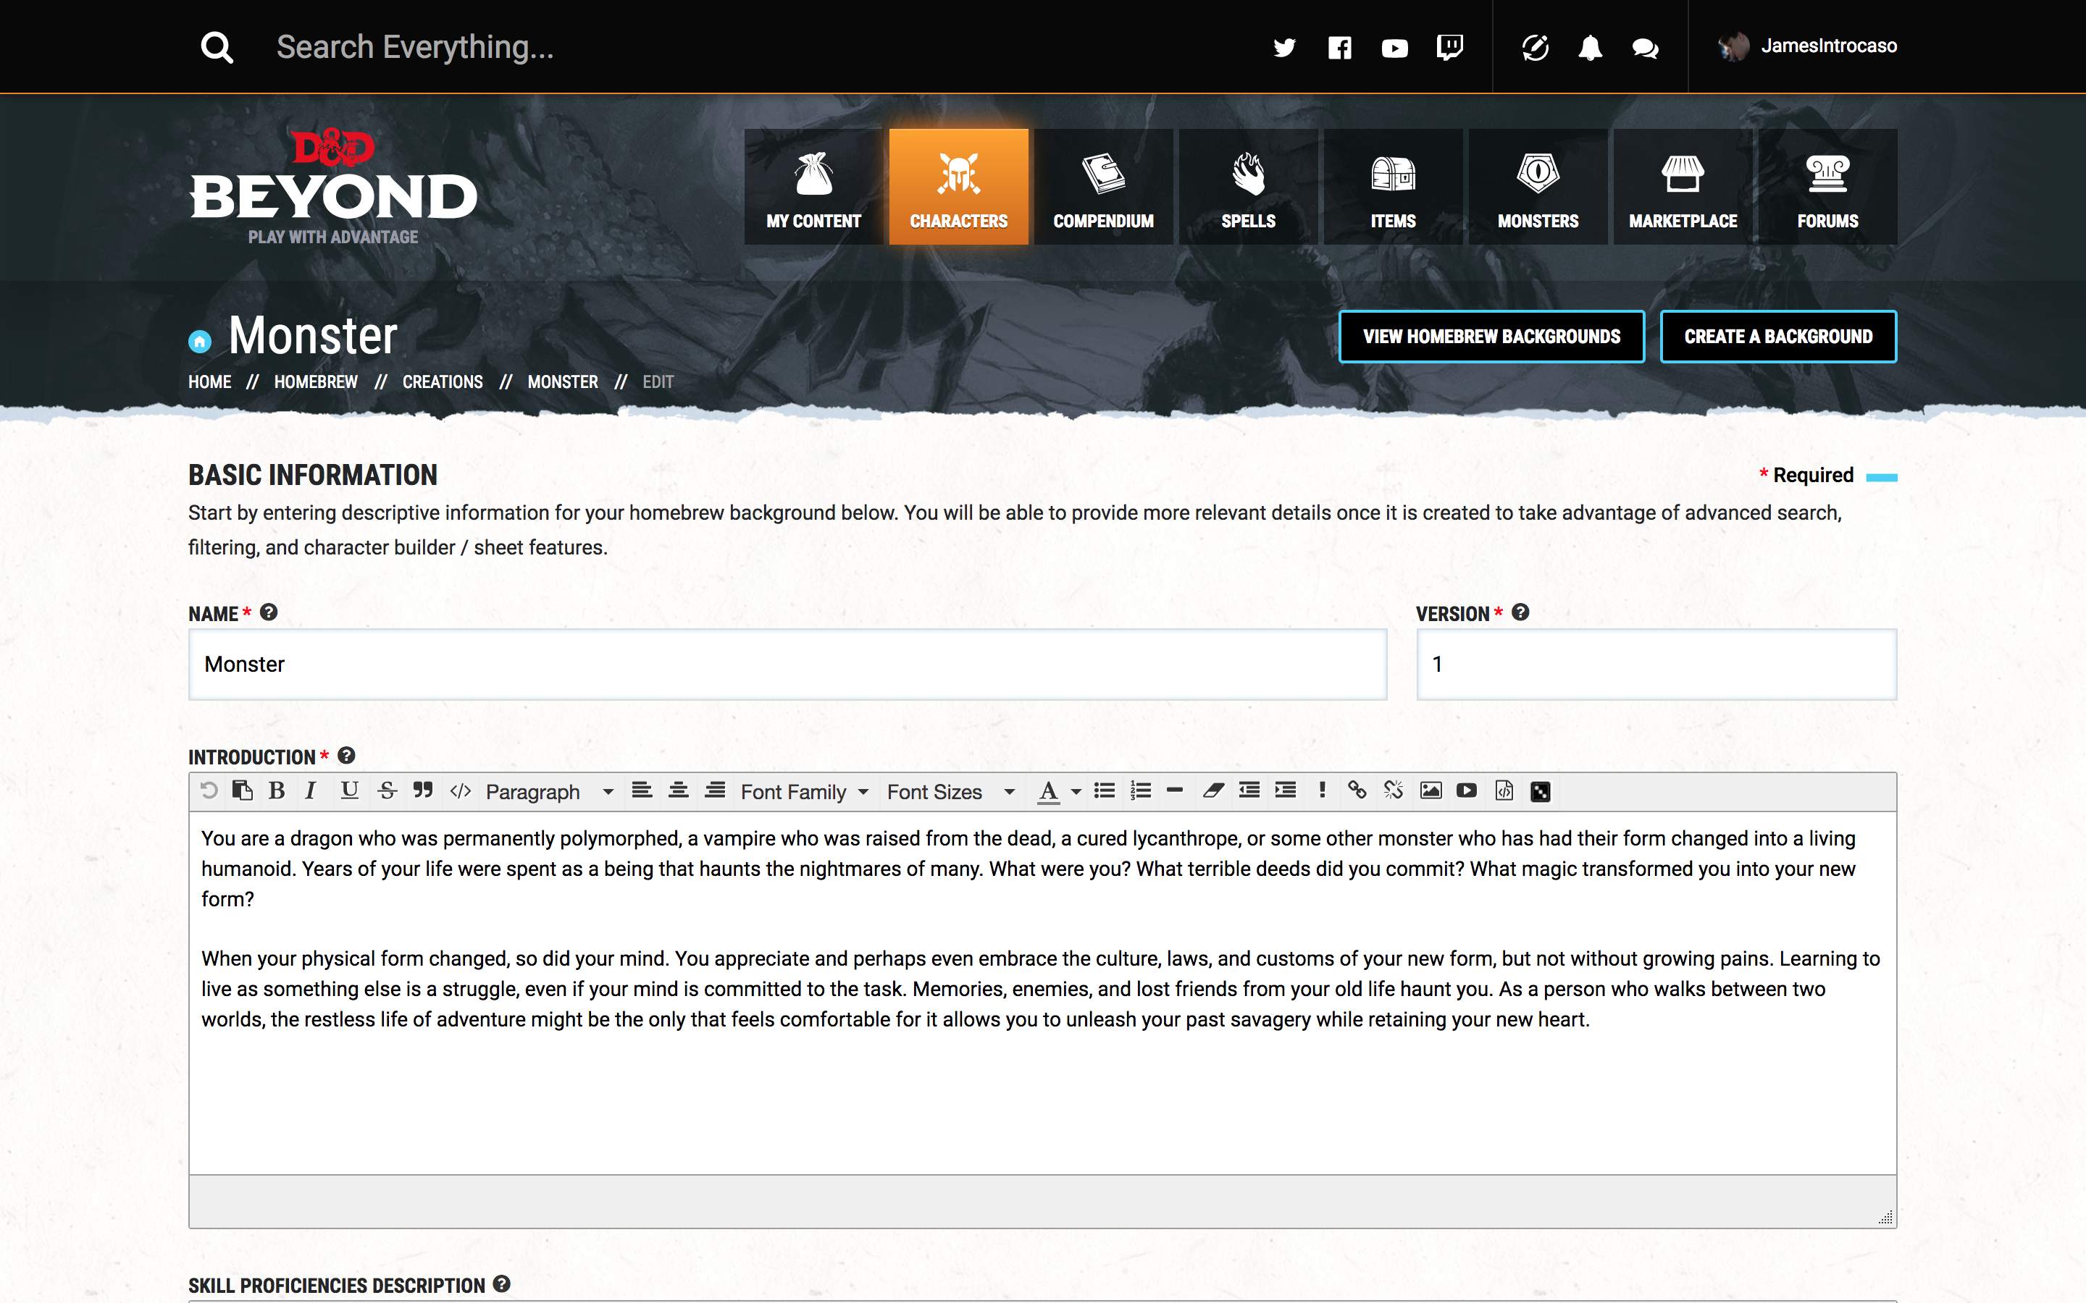Viewport: 2086px width, 1303px height.
Task: Click the Italic formatting icon
Action: [311, 790]
